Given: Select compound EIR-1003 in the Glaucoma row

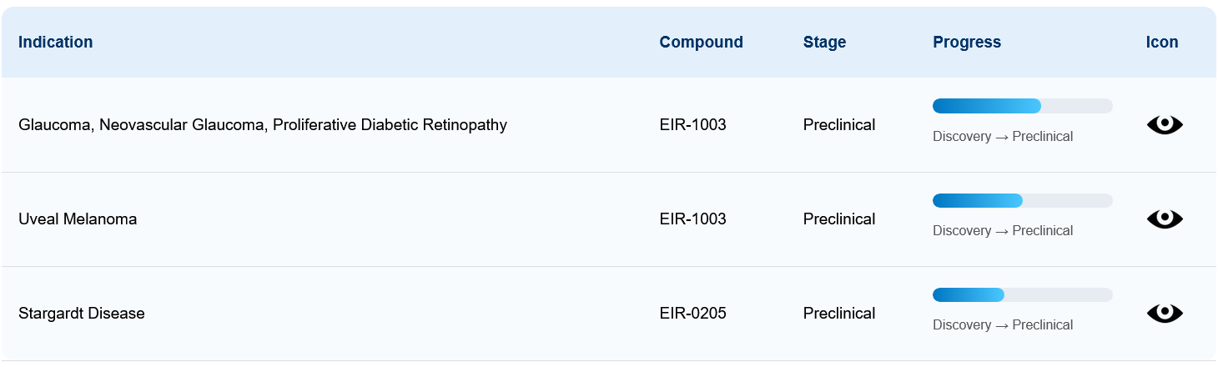Looking at the screenshot, I should click(x=692, y=125).
